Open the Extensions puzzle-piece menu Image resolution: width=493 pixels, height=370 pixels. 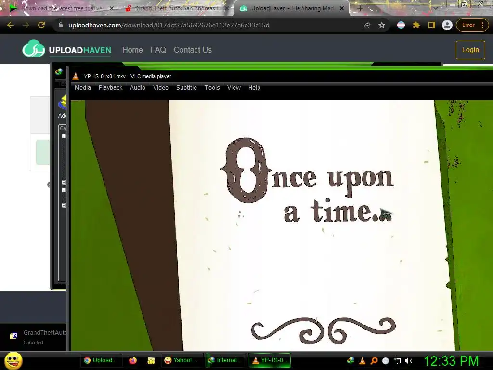click(x=416, y=25)
